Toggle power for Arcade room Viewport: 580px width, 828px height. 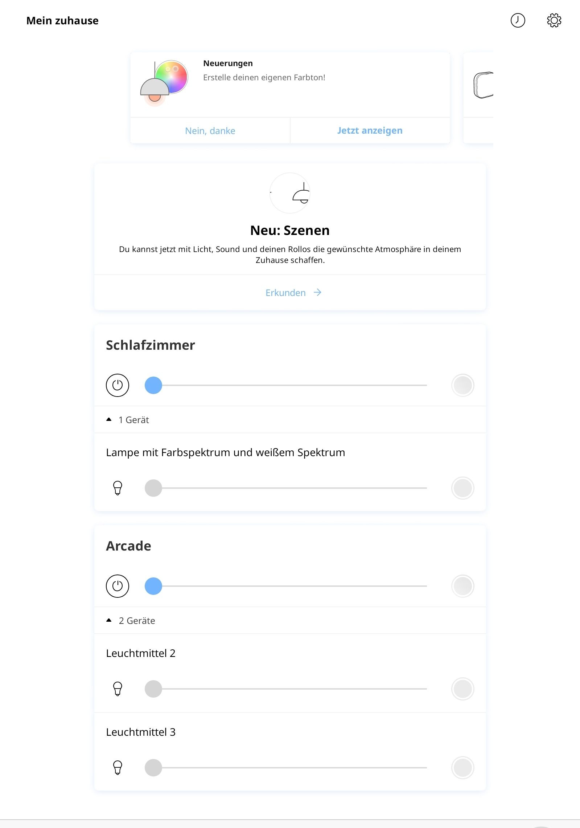tap(118, 586)
